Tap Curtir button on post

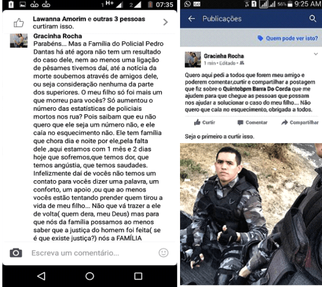click(204, 122)
